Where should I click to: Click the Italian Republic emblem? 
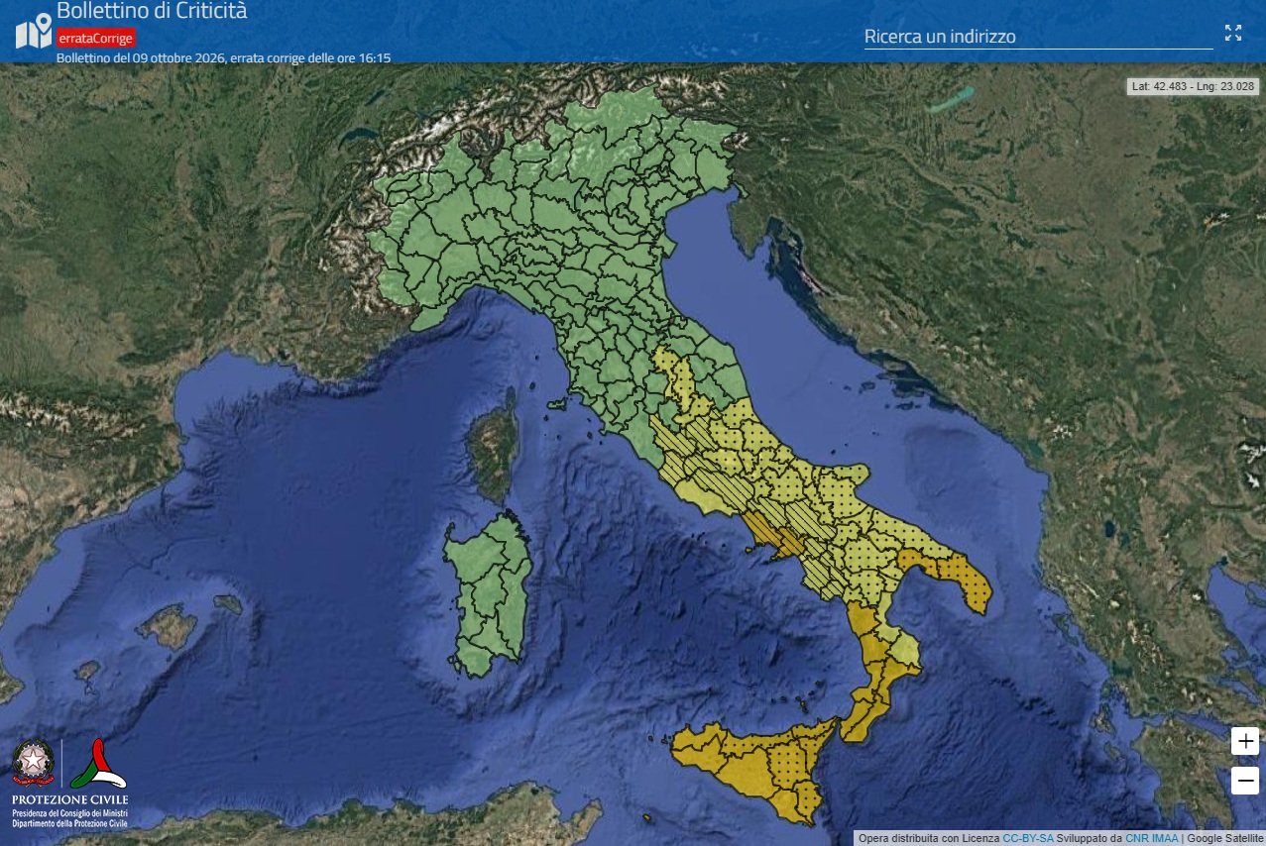tap(34, 764)
